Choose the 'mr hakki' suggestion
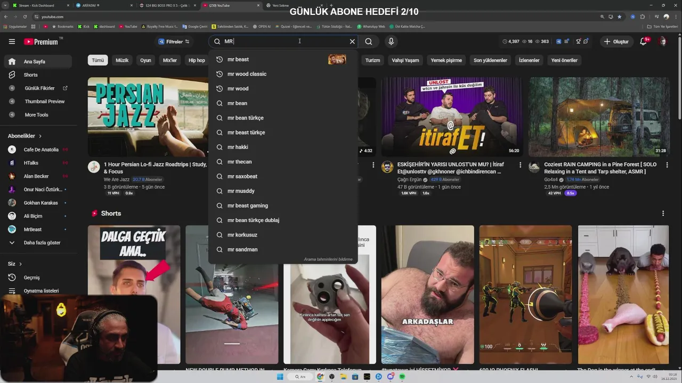 [283, 147]
